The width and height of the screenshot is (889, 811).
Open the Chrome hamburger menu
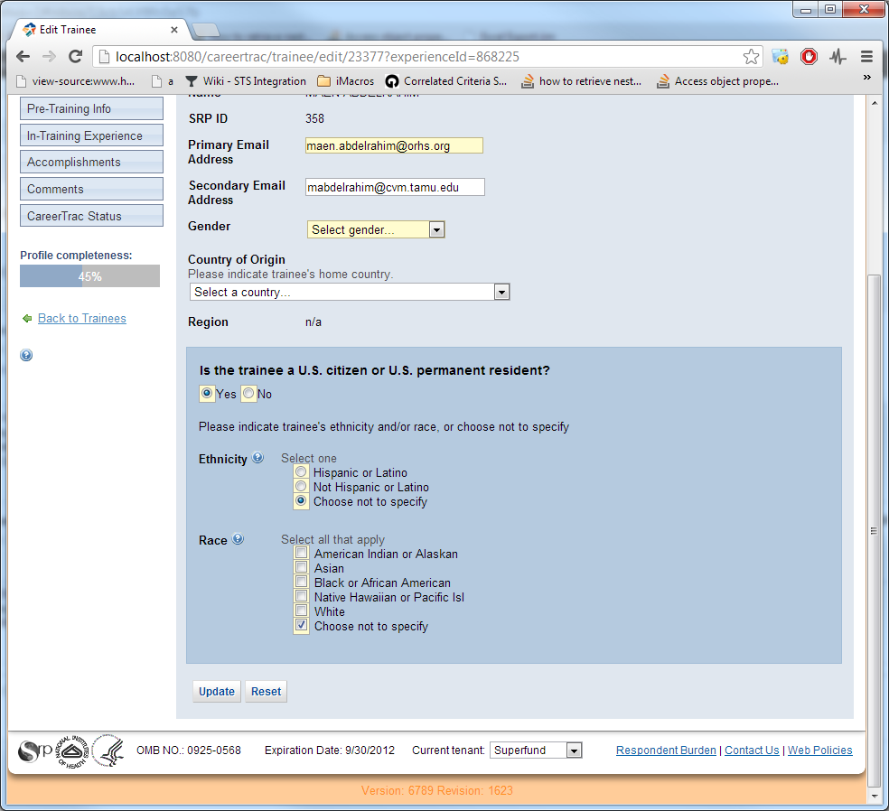(866, 57)
